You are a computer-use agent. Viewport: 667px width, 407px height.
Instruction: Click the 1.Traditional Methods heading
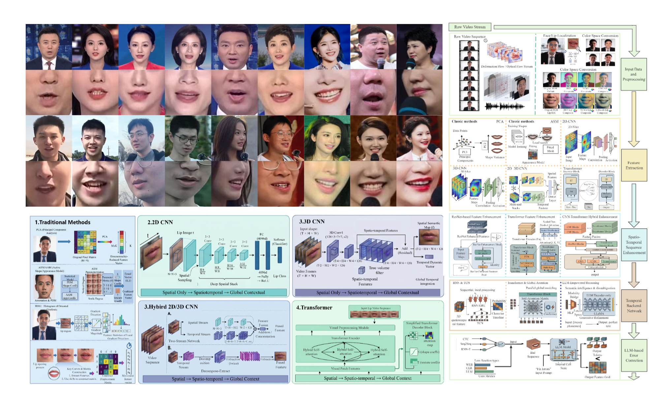(63, 222)
